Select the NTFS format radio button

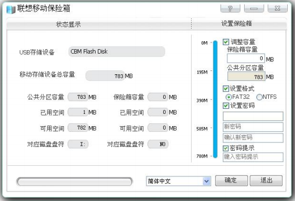(x=259, y=97)
